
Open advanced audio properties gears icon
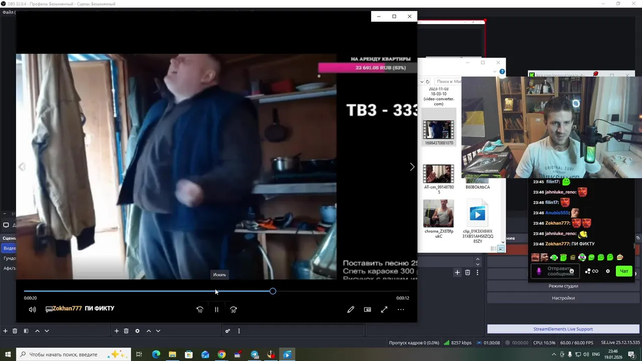[228, 331]
